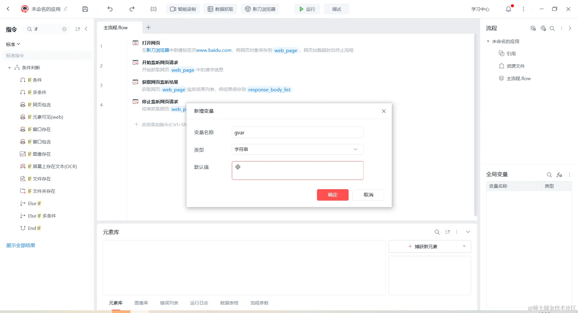Select the IF 网页包含 command
The image size is (578, 313).
39,105
